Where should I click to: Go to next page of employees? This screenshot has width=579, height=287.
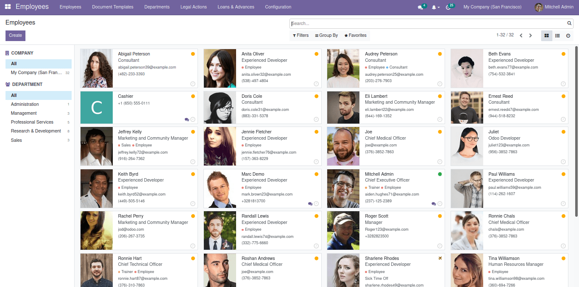click(x=530, y=36)
